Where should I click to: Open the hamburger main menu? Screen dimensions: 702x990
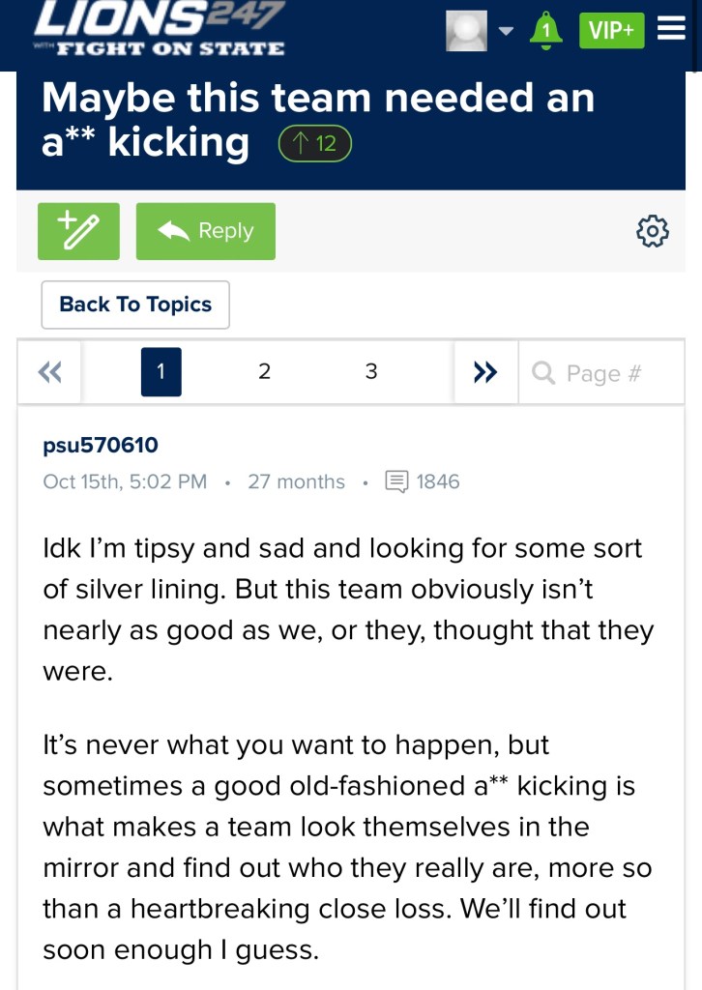point(671,29)
